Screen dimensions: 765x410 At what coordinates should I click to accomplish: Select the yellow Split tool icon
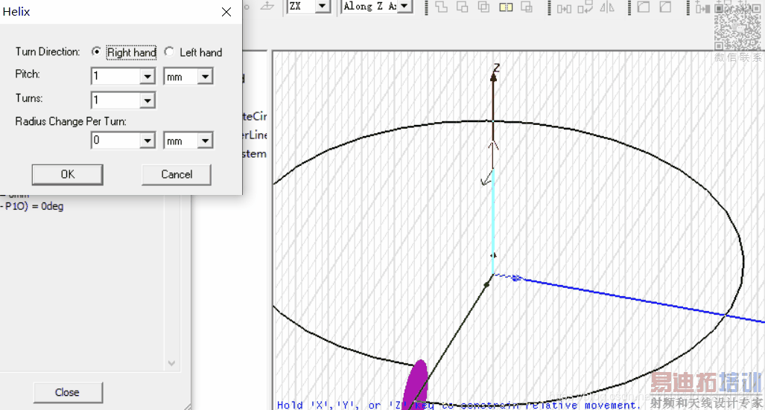coord(506,7)
